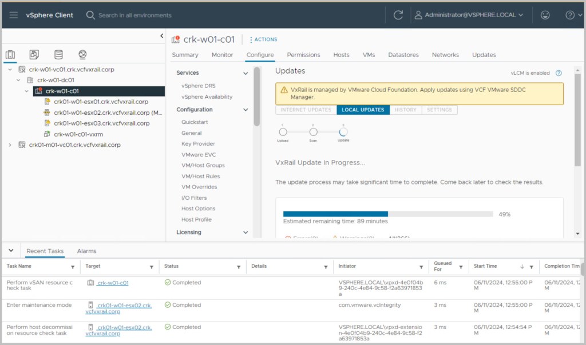
Task: Select the HISTORY updates tab
Action: coord(405,110)
